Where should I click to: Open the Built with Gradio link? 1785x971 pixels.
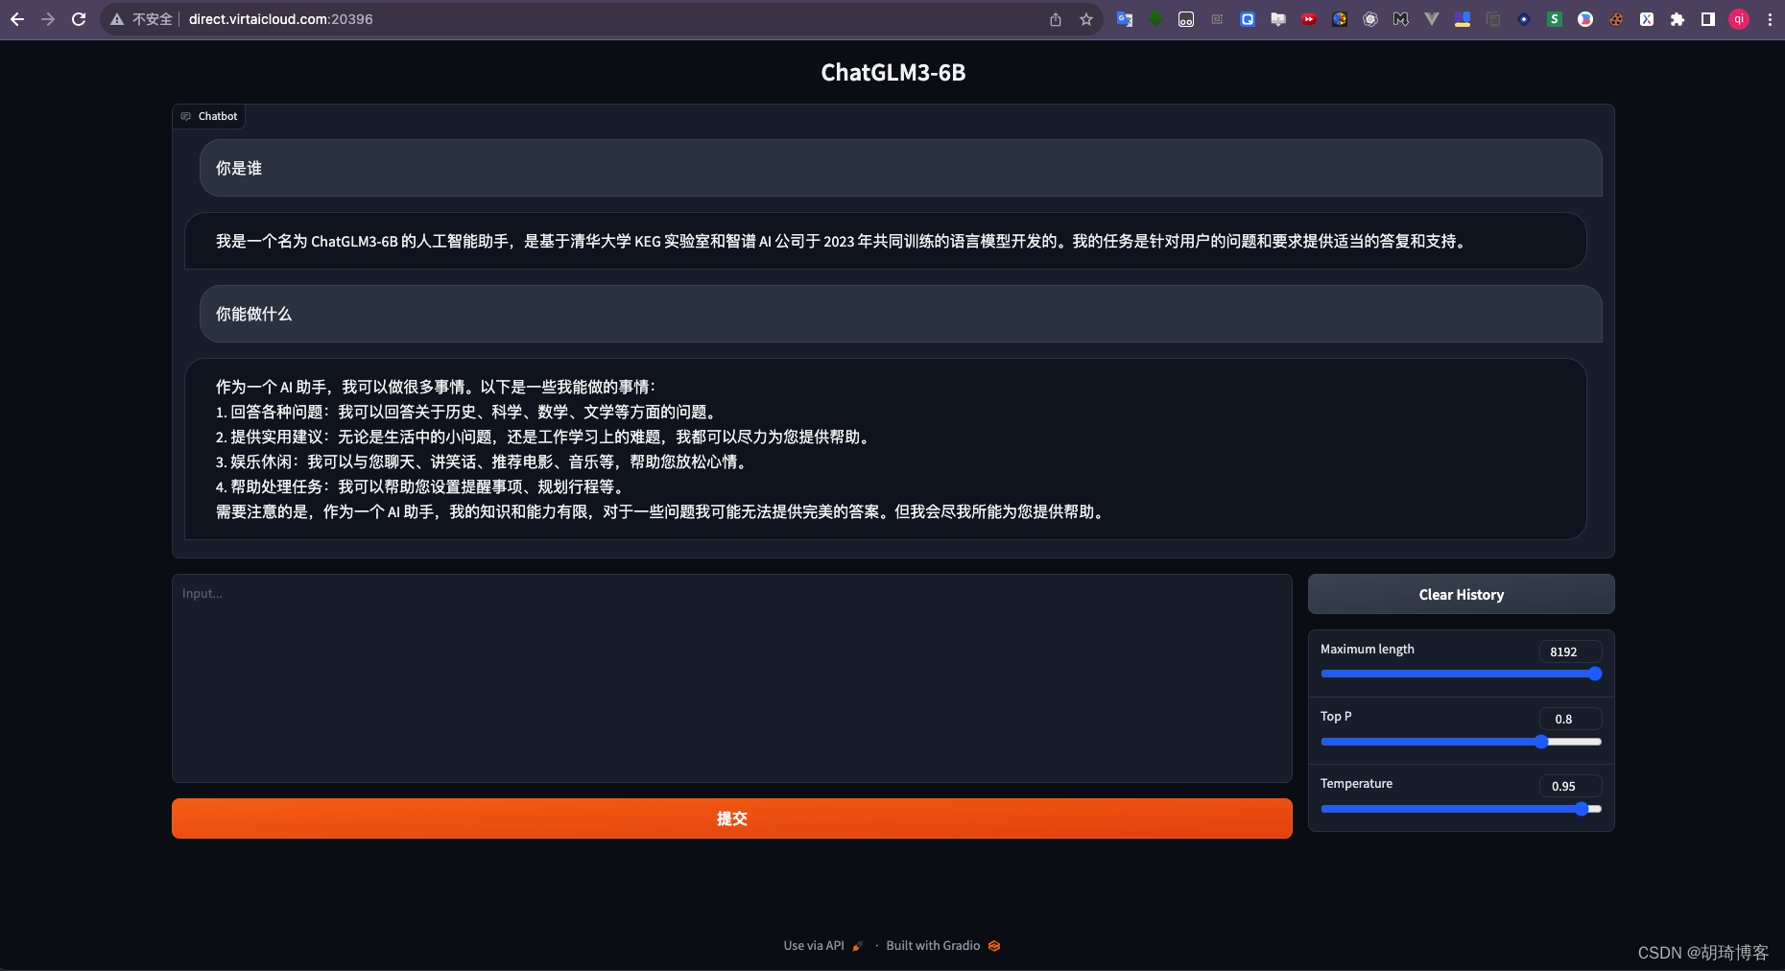[x=943, y=946]
